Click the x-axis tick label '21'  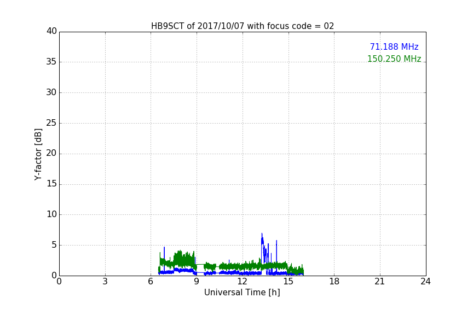coord(380,282)
